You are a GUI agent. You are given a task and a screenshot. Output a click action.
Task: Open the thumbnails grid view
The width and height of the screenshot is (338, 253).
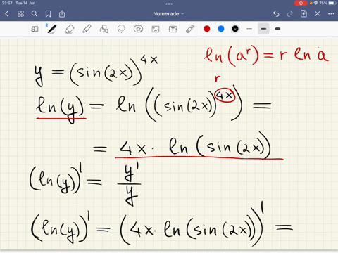pos(20,14)
